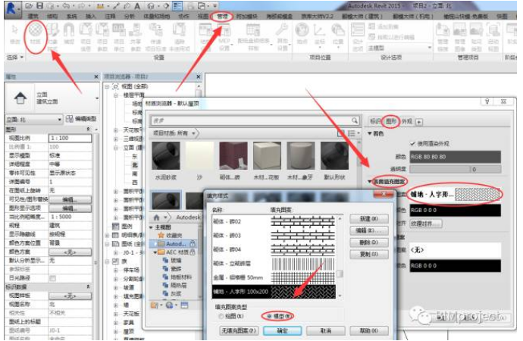This screenshot has height=341, width=523.
Task: Open the type selector dropdown for elevation
Action: pyautogui.click(x=97, y=99)
